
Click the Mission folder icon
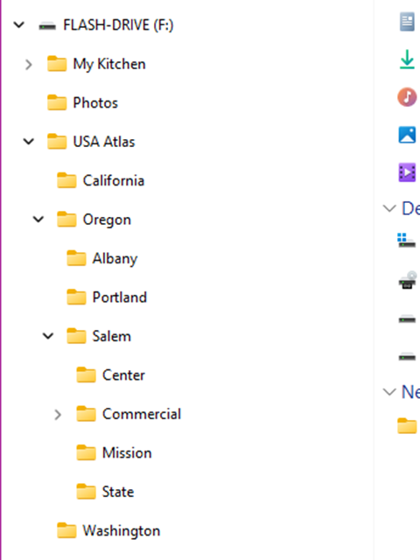pyautogui.click(x=86, y=453)
